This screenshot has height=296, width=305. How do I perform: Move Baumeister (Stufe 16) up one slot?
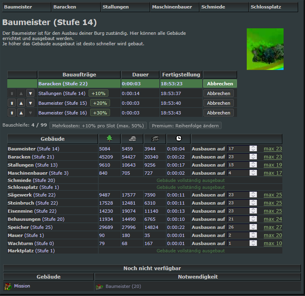tap(21, 113)
